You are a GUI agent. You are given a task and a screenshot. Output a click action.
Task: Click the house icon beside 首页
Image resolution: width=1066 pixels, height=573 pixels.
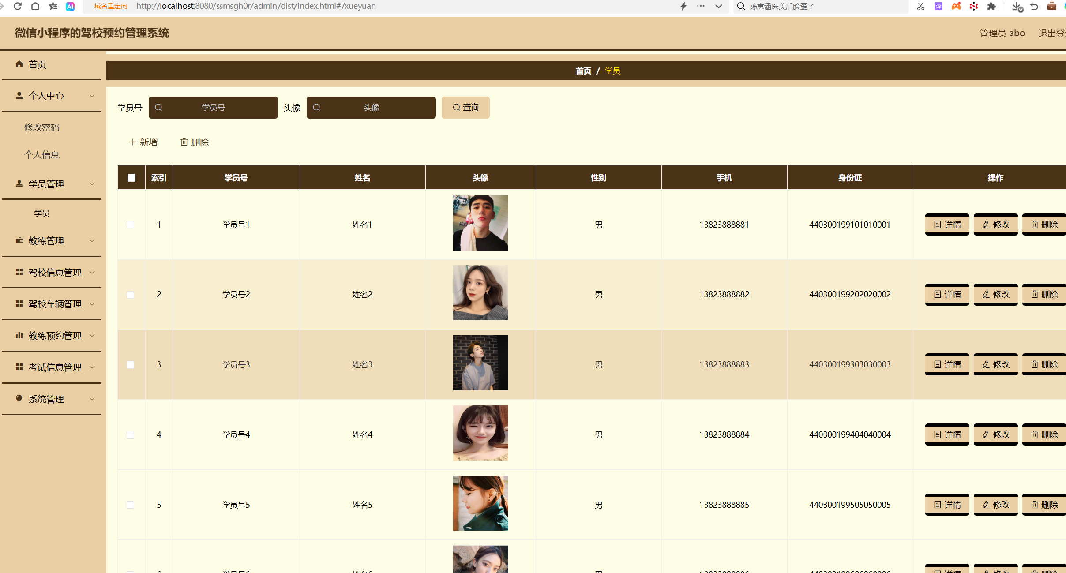(19, 64)
